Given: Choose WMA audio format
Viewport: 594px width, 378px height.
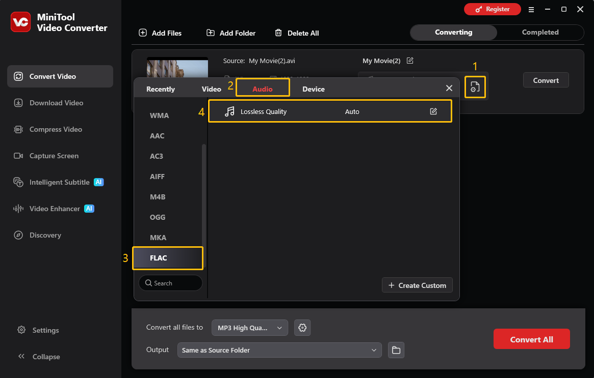Looking at the screenshot, I should click(x=159, y=115).
